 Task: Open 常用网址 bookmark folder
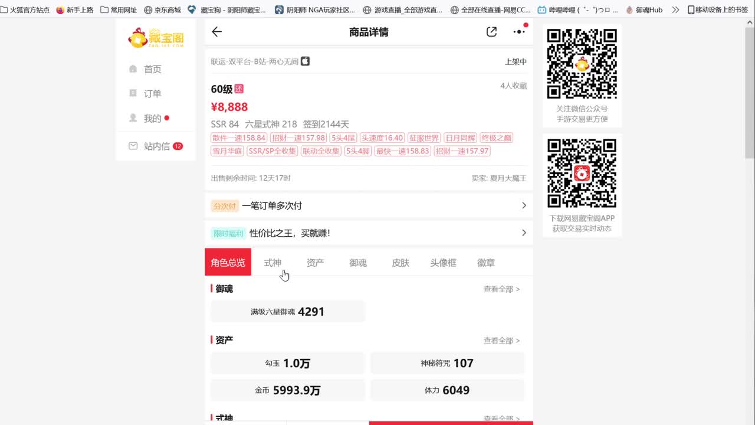point(119,9)
